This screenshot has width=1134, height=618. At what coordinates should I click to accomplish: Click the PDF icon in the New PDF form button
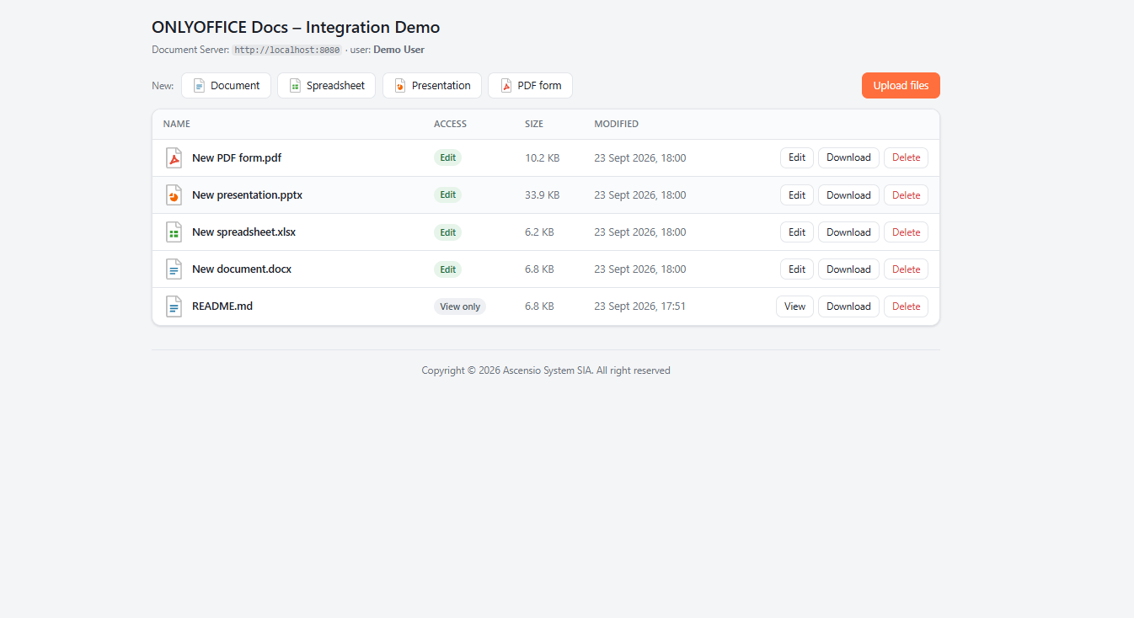pos(506,85)
